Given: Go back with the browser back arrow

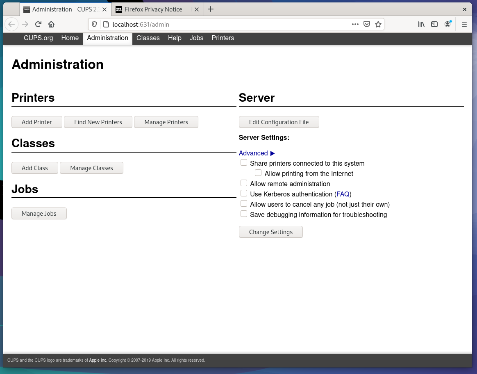Looking at the screenshot, I should click(x=11, y=24).
